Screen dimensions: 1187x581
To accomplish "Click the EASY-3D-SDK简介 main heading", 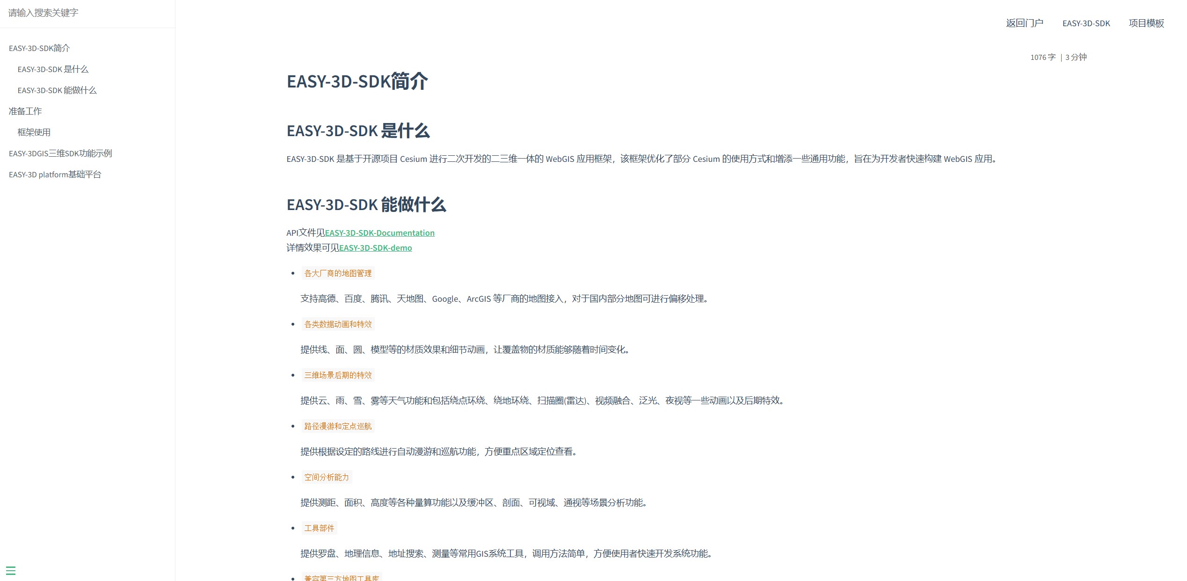I will pos(357,81).
